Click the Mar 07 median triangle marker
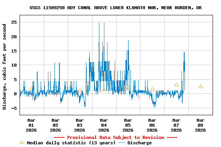Viewport: 221px width, 147px height. click(176, 85)
